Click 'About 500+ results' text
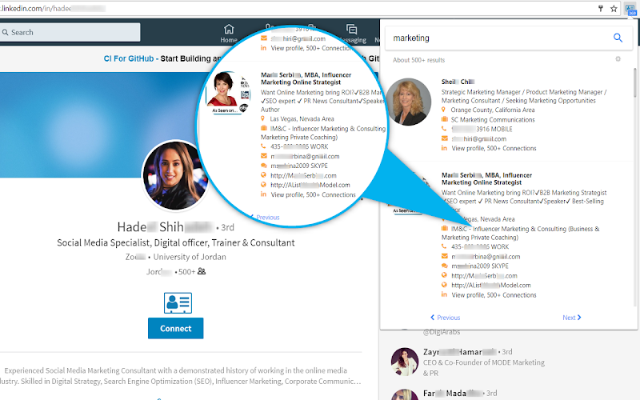This screenshot has height=400, width=640. pyautogui.click(x=418, y=60)
